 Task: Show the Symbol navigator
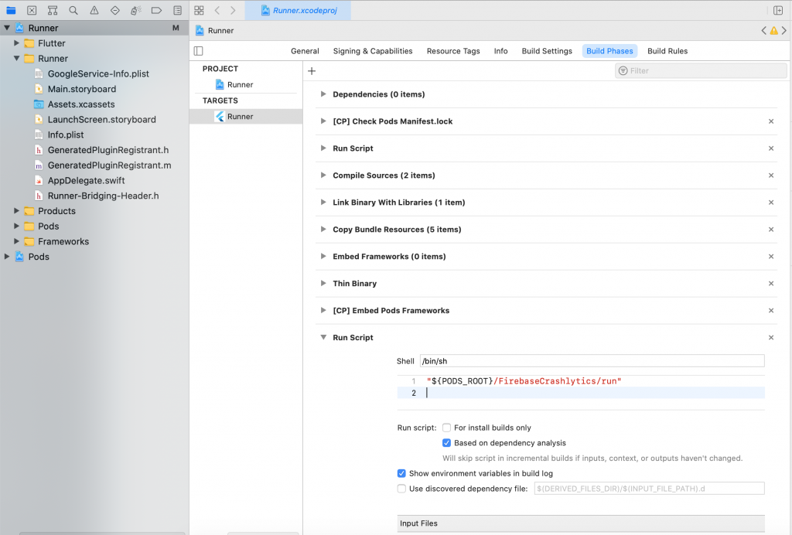(x=53, y=10)
